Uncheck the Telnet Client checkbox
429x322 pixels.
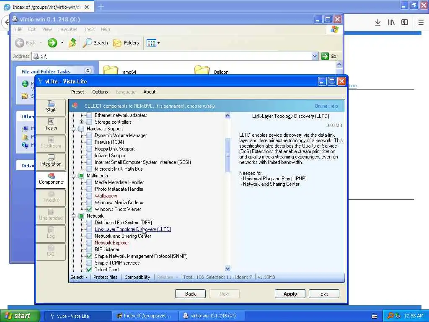click(89, 270)
